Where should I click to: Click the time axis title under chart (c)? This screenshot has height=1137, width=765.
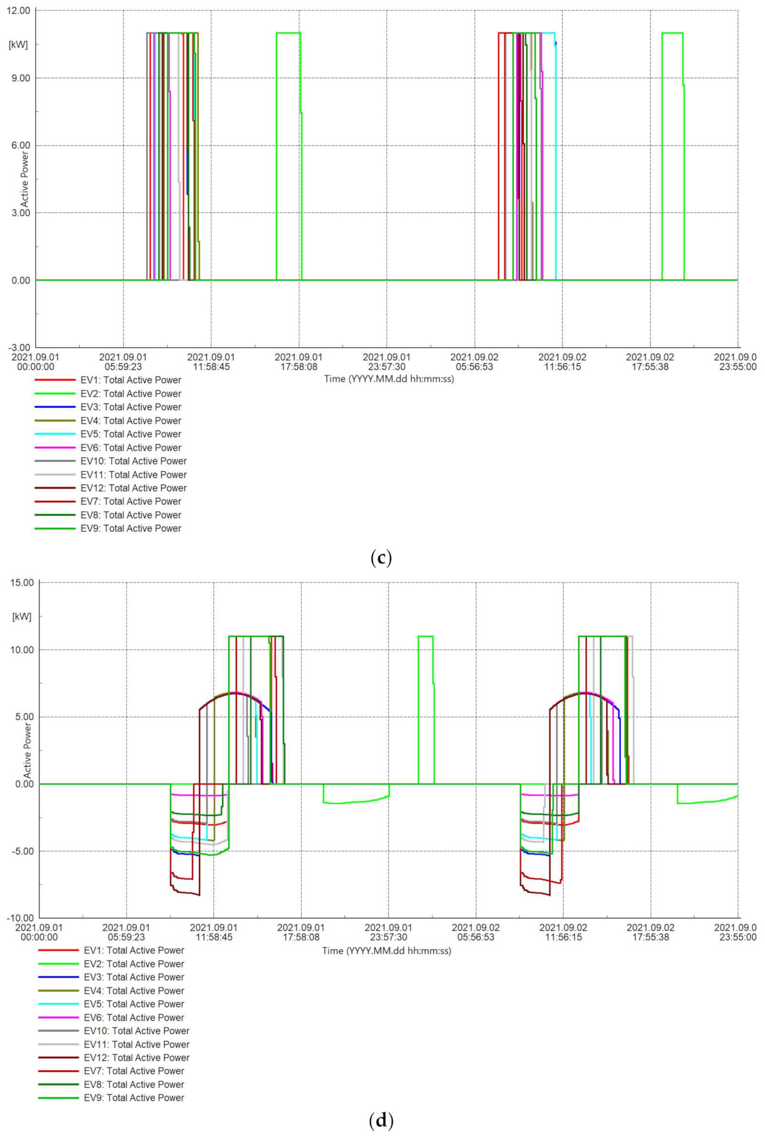389,379
